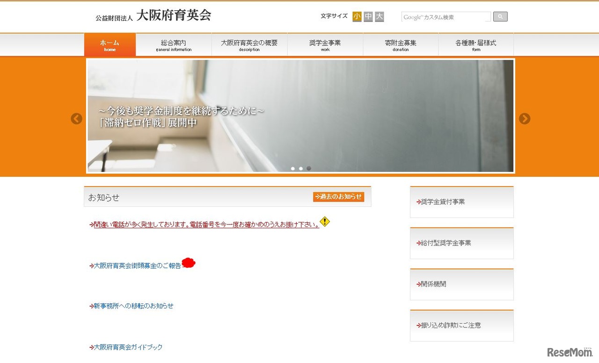
Task: Open 奨学金事業 work menu
Action: 325,45
